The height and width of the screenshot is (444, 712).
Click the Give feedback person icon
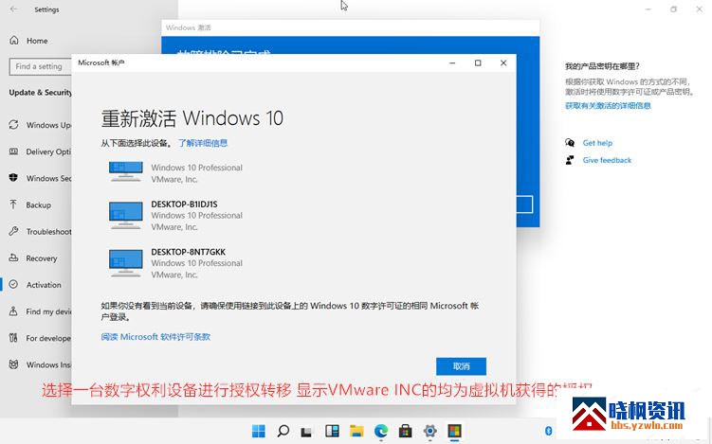(x=570, y=160)
